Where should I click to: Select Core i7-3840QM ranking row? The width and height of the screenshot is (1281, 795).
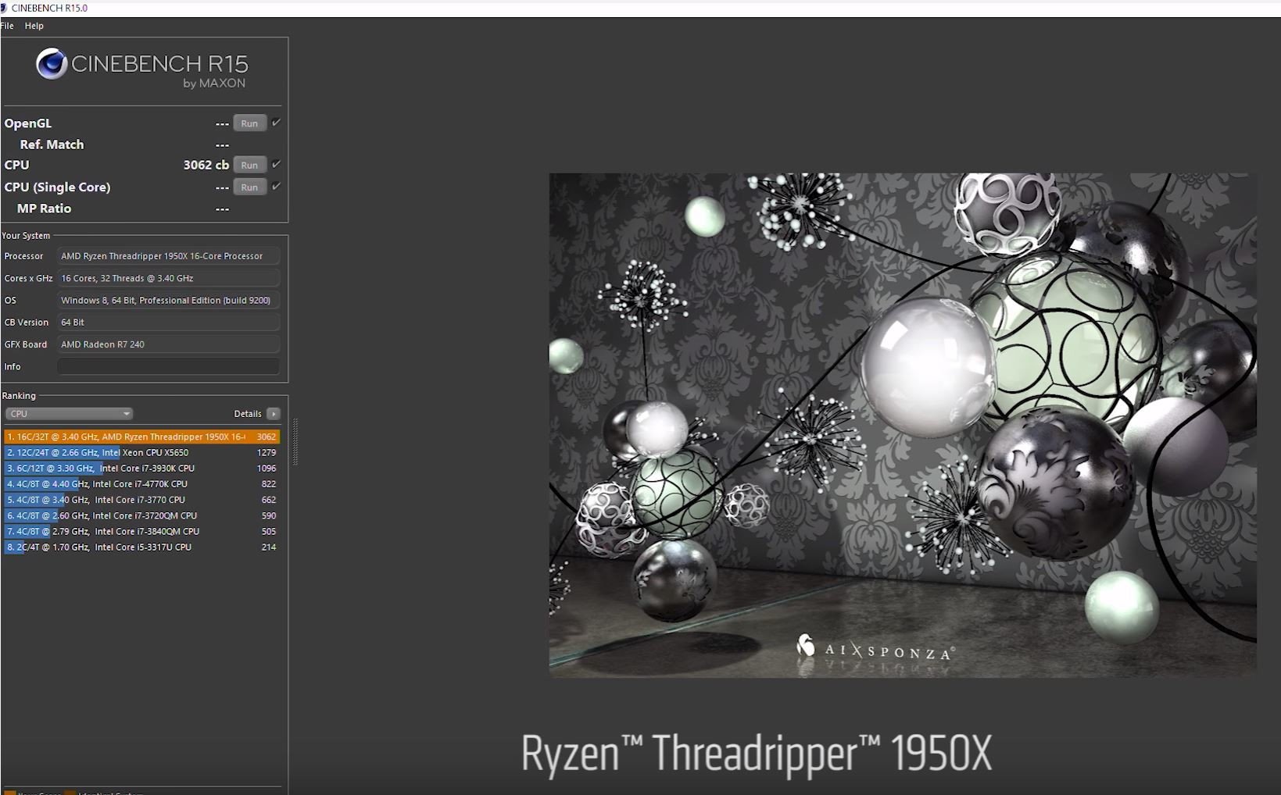(x=141, y=531)
